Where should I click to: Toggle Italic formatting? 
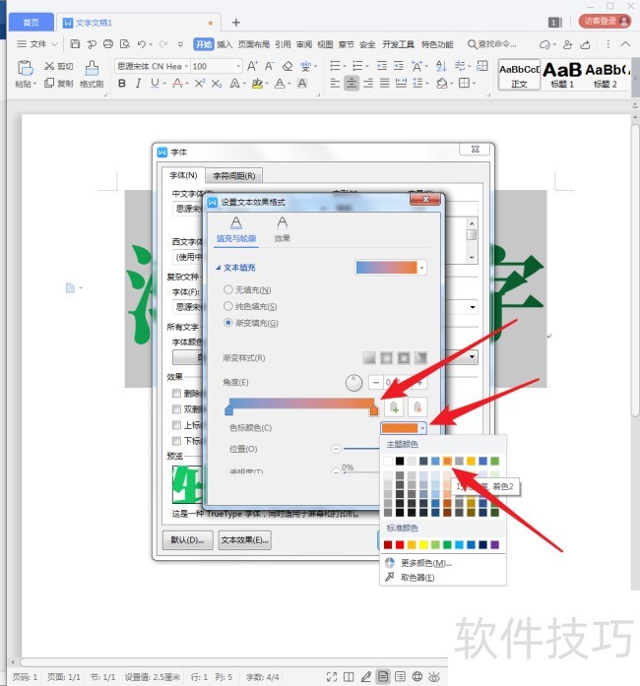tap(138, 83)
